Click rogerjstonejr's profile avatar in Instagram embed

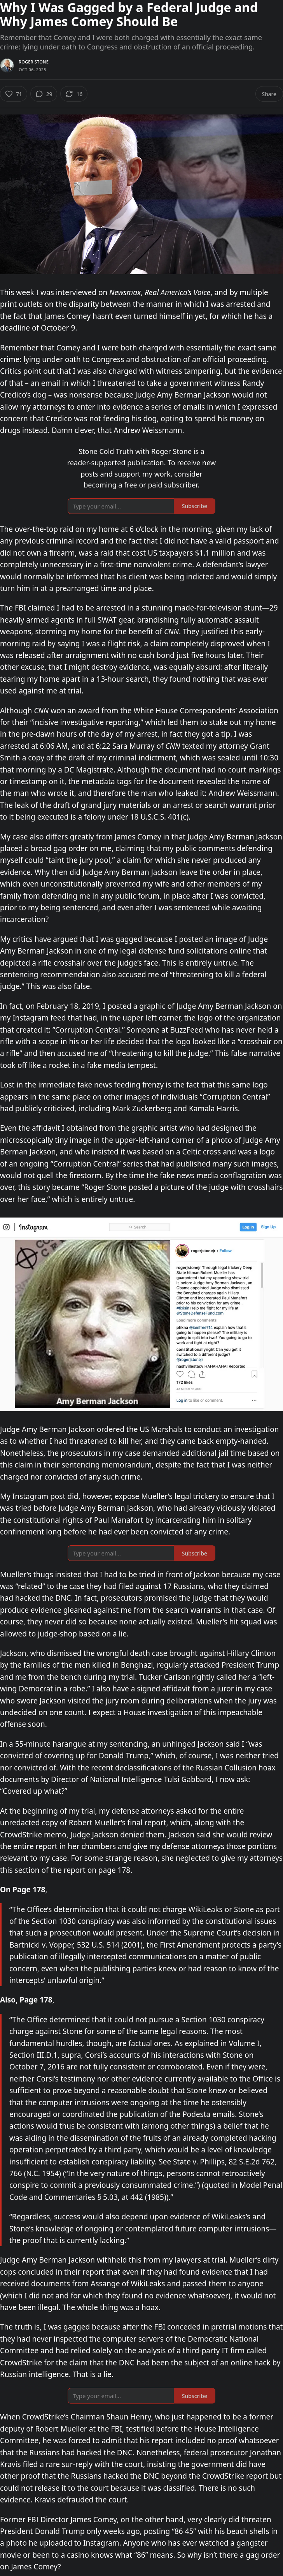pyautogui.click(x=182, y=1251)
